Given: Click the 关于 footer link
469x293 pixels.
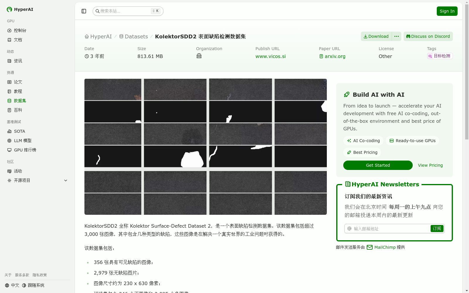Looking at the screenshot, I should (8, 275).
